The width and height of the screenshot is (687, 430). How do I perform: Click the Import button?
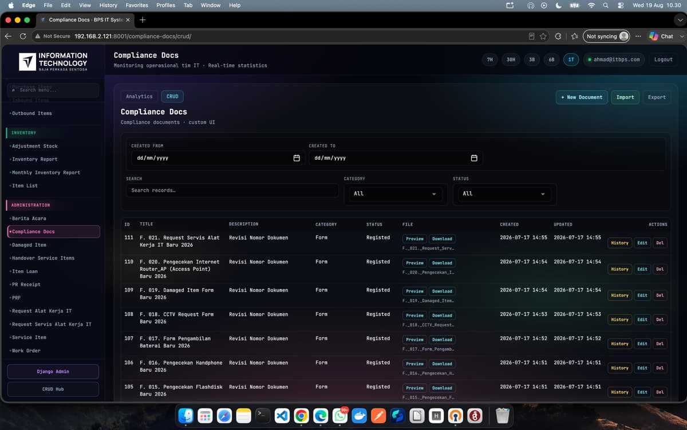pyautogui.click(x=625, y=97)
